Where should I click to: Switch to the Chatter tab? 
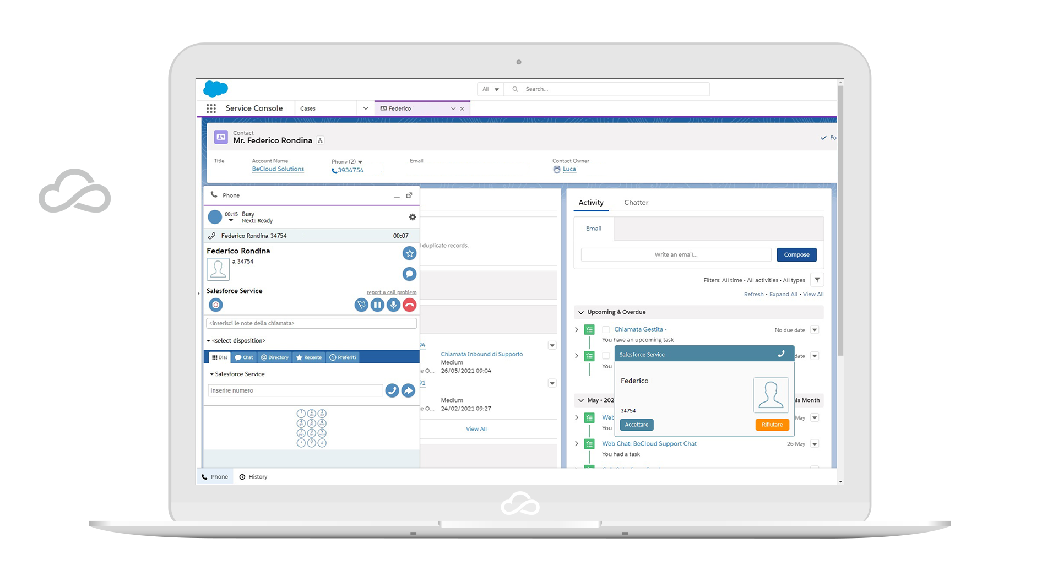click(x=636, y=203)
